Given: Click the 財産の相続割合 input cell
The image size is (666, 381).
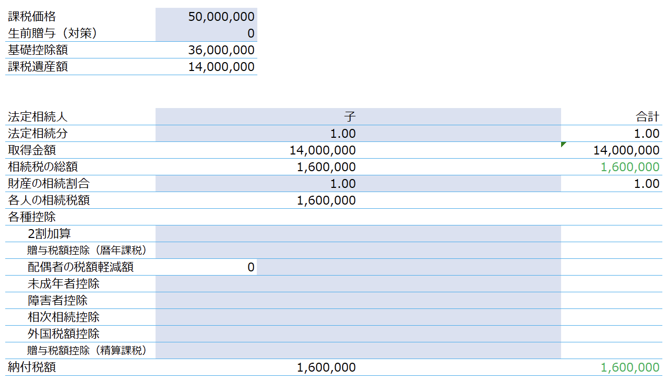Looking at the screenshot, I should point(358,184).
